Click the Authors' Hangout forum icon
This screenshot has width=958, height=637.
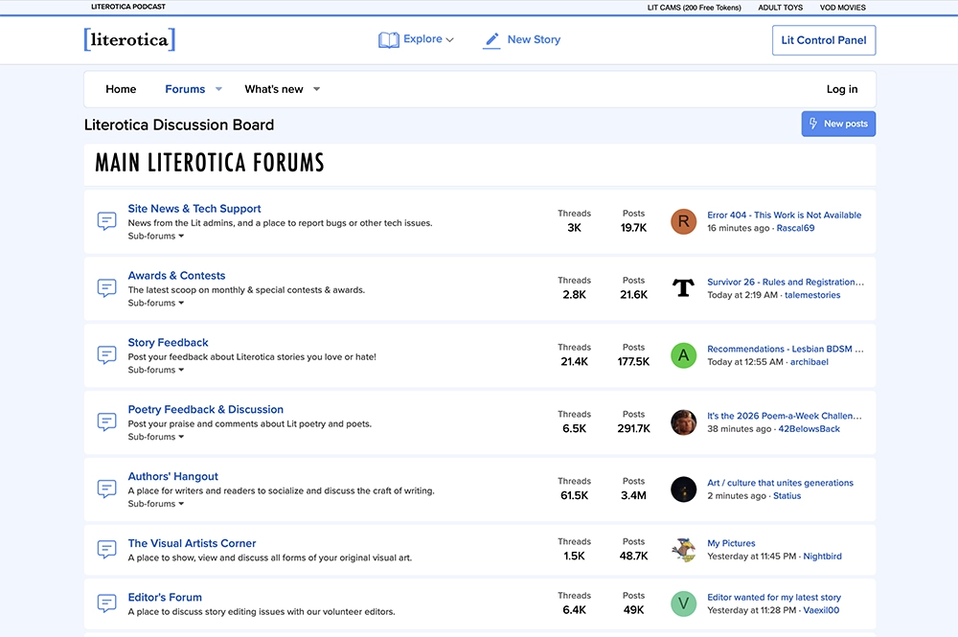tap(106, 489)
